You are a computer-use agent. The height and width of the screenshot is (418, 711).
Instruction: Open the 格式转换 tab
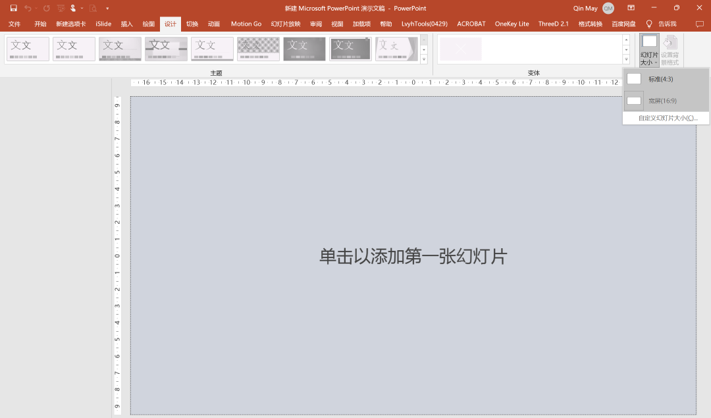click(591, 24)
